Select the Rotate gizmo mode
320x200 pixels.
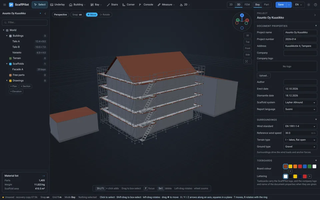(105, 15)
